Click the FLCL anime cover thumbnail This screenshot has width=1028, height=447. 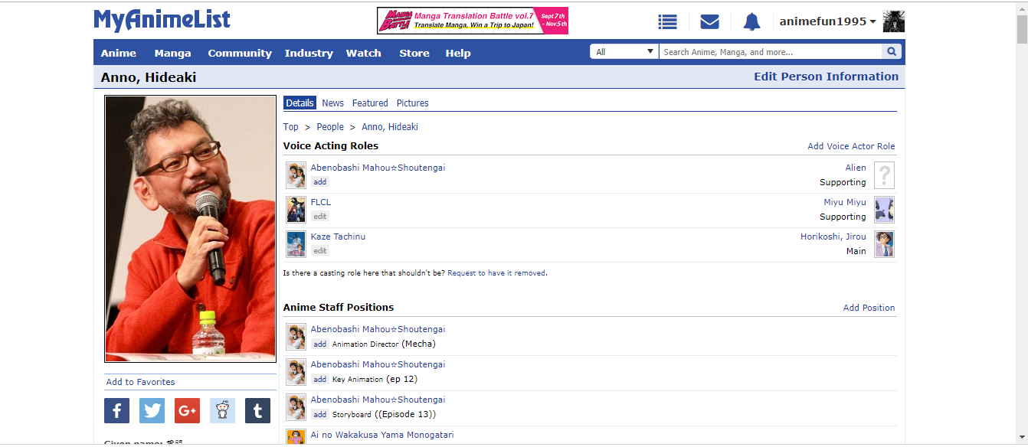pyautogui.click(x=296, y=210)
